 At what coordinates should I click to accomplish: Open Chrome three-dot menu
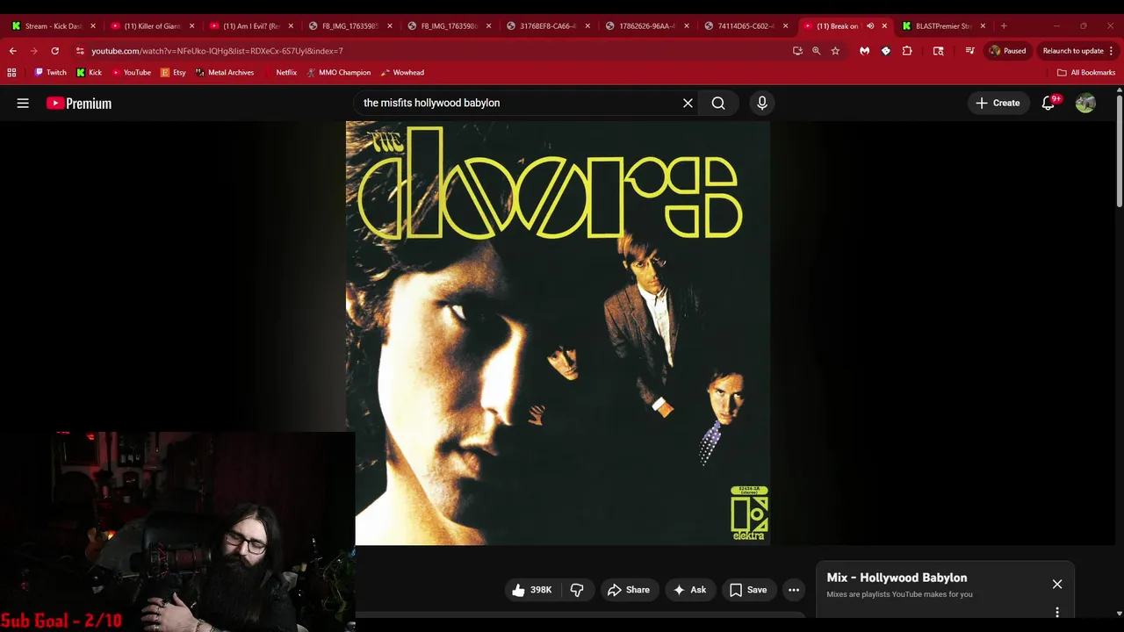(1111, 51)
